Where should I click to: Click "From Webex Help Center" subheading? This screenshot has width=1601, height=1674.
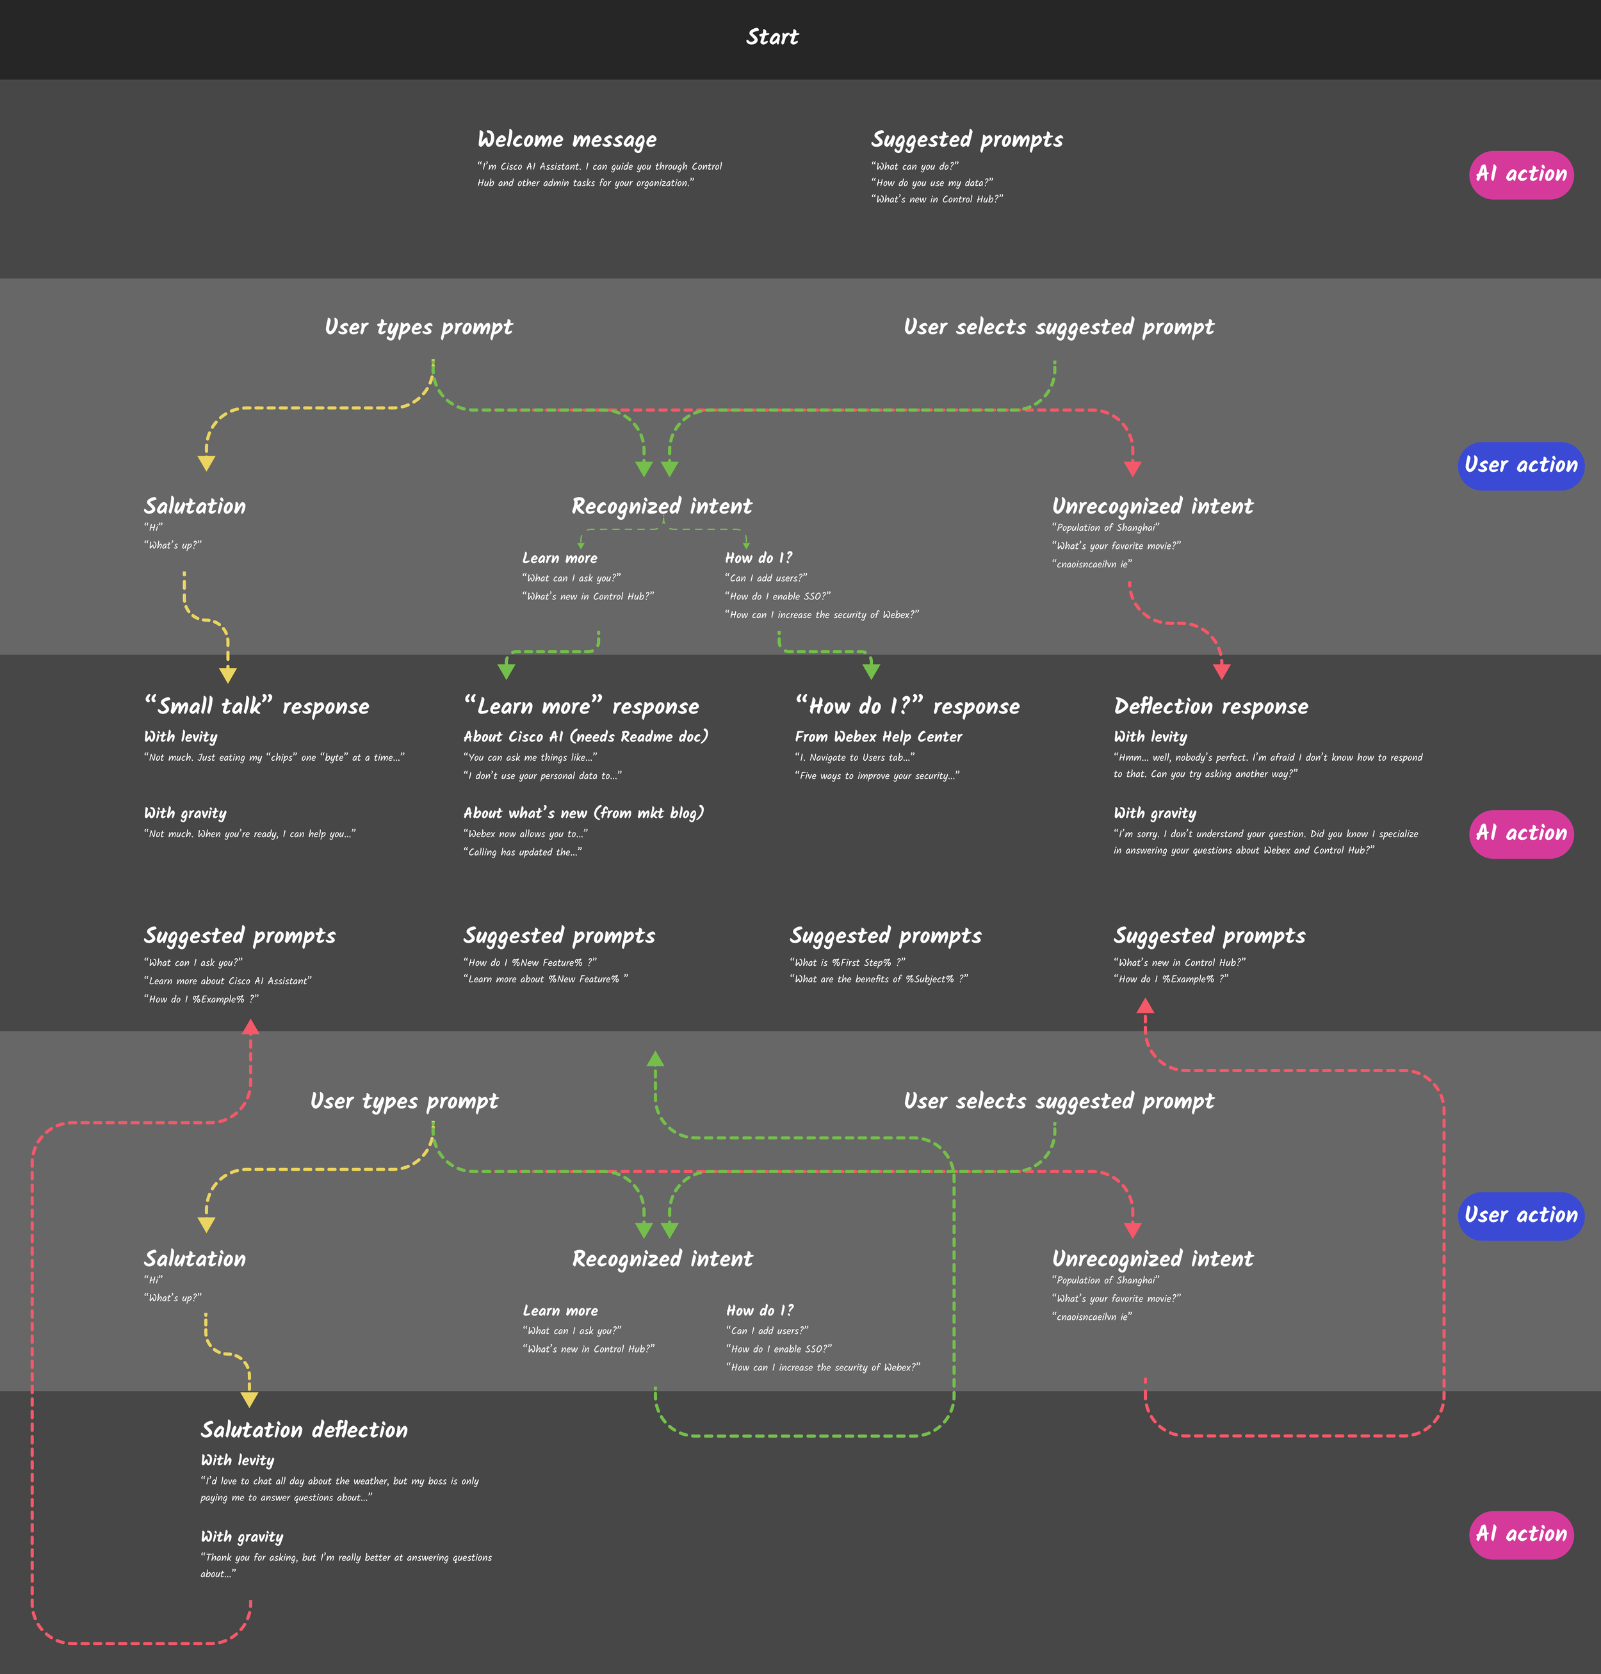(878, 737)
